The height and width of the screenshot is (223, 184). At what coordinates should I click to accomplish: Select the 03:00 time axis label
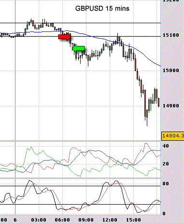point(39,220)
